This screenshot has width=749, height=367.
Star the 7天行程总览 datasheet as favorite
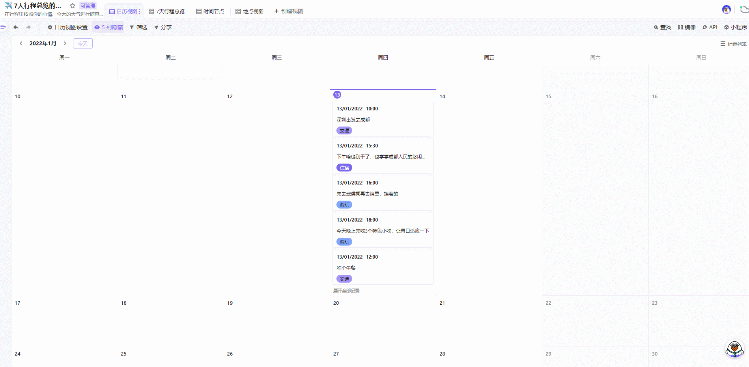point(73,6)
